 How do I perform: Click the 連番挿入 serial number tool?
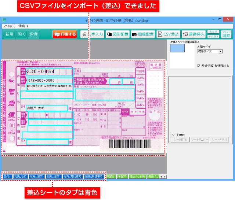(x=194, y=34)
